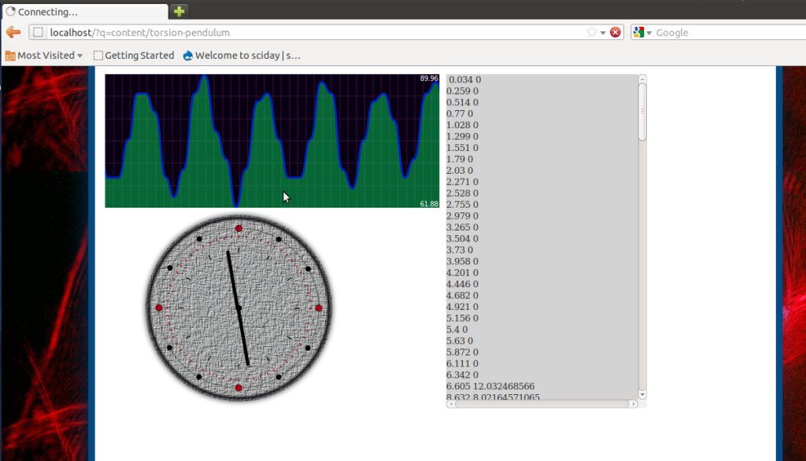This screenshot has width=806, height=461.
Task: Click data row '1.028 0'
Action: 462,125
